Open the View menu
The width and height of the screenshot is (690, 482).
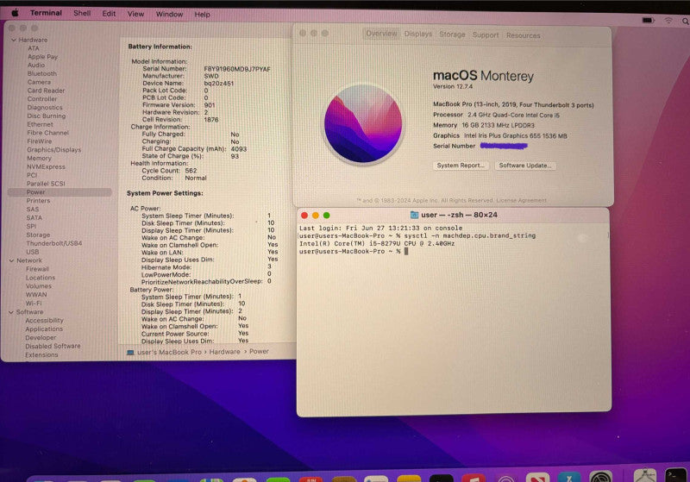[x=135, y=14]
